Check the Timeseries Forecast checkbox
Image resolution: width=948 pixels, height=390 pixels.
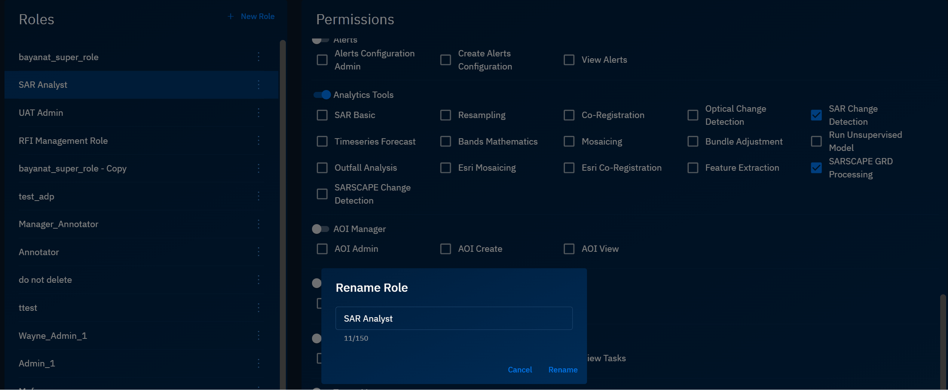(x=322, y=142)
